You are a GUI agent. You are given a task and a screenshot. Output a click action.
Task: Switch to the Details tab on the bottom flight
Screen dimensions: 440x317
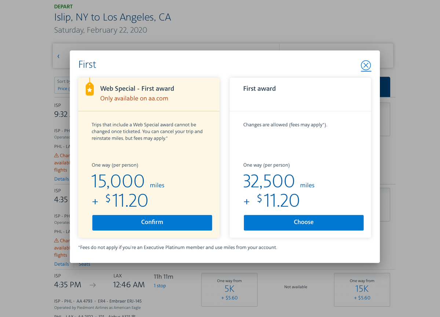[x=61, y=263]
